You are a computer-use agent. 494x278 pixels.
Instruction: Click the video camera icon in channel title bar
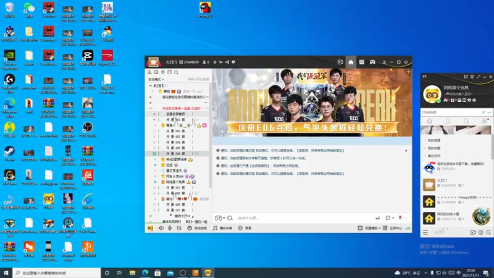pos(340,62)
